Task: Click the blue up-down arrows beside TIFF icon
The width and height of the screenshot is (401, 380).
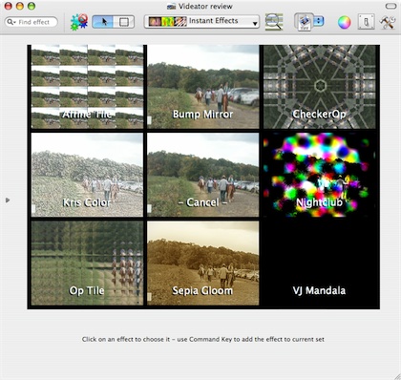Action: (319, 21)
